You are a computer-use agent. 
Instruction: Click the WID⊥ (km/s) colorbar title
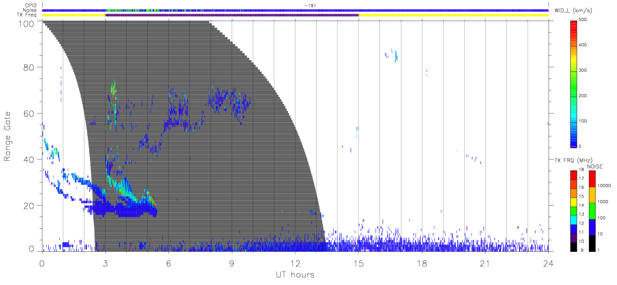click(574, 10)
